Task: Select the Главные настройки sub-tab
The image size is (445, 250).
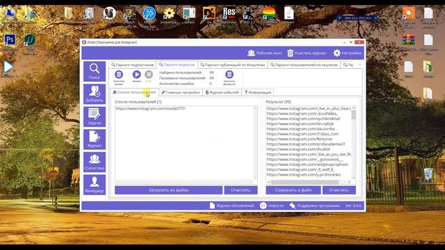Action: (181, 92)
